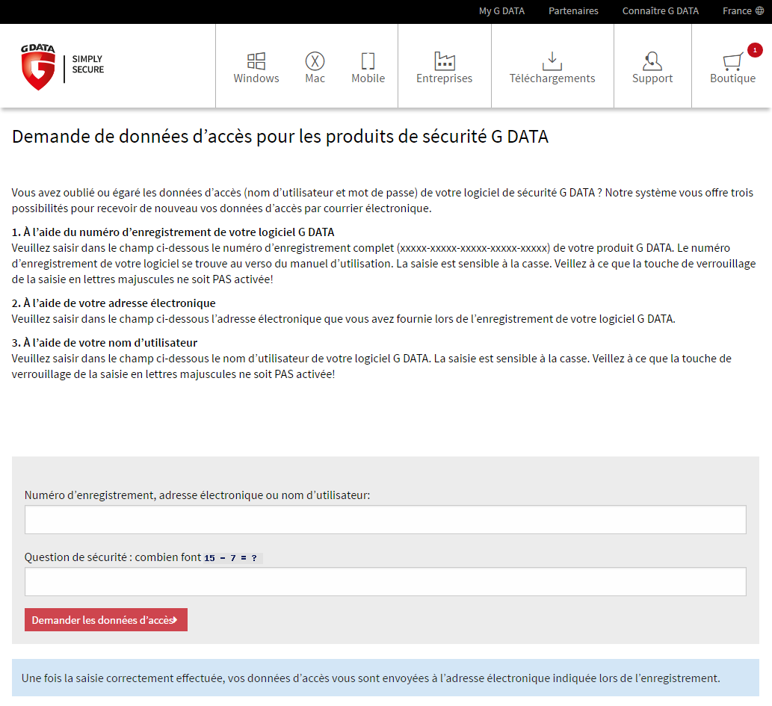Click the blue notice Une fois la saisie correctement effectuée
Viewport: 772px width, 706px height.
(386, 678)
